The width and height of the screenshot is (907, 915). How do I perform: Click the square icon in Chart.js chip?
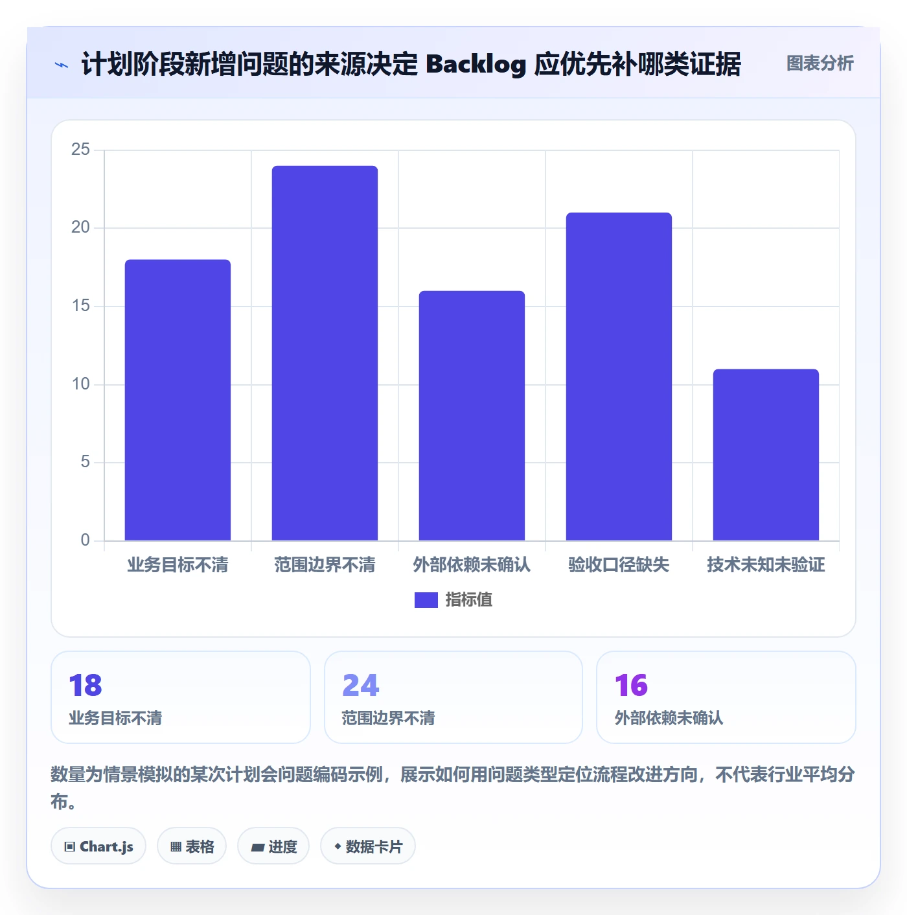click(70, 846)
